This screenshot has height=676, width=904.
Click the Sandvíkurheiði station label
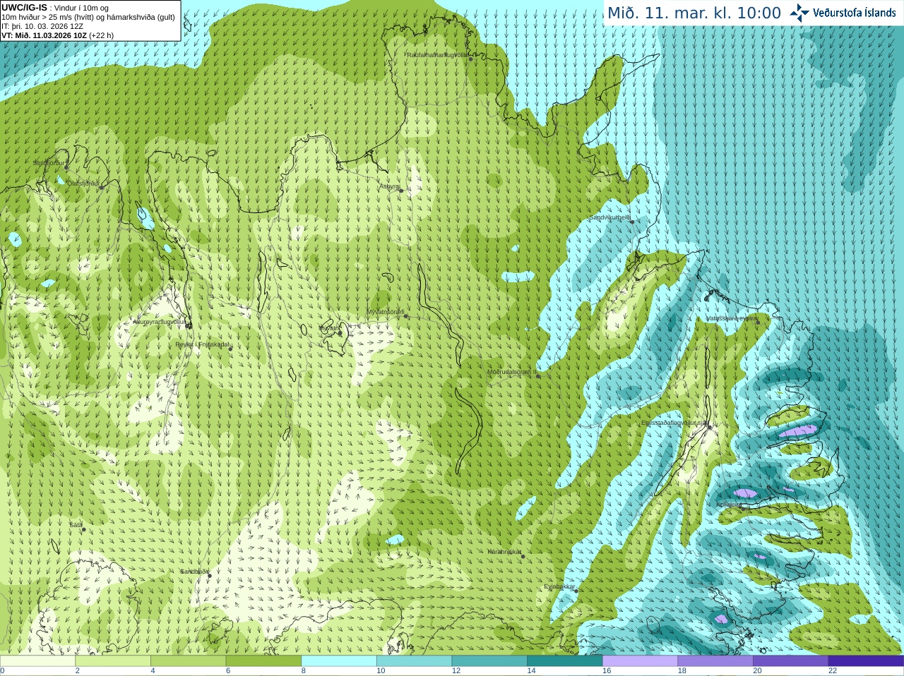[x=609, y=218]
